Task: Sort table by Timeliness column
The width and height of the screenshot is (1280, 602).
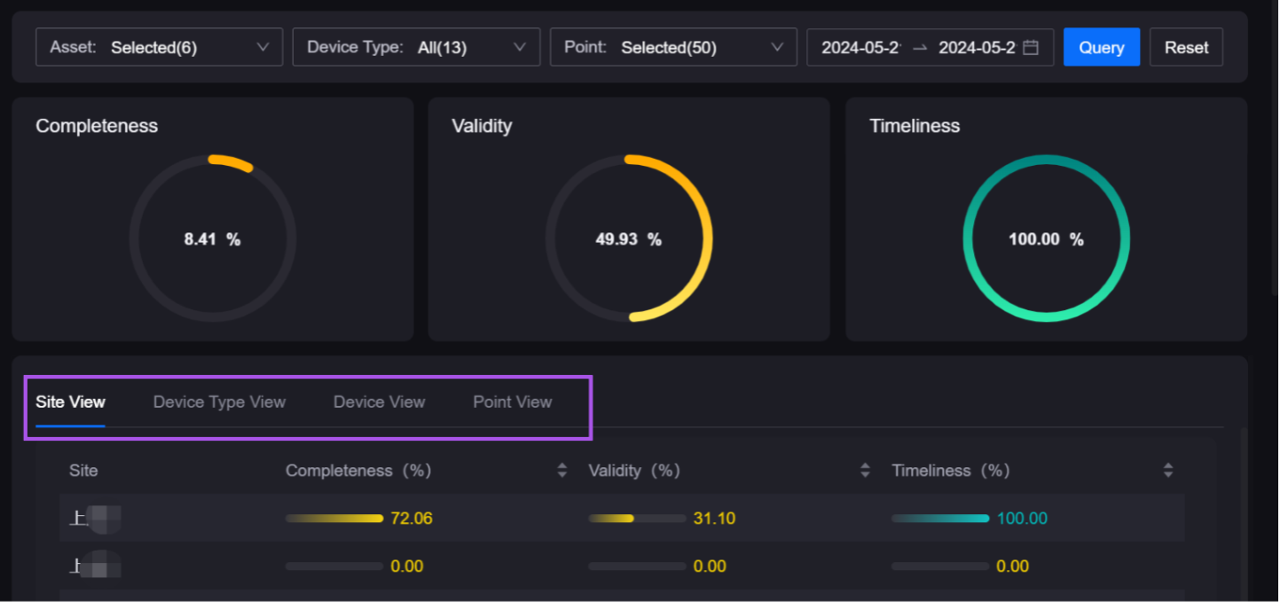Action: [1168, 471]
